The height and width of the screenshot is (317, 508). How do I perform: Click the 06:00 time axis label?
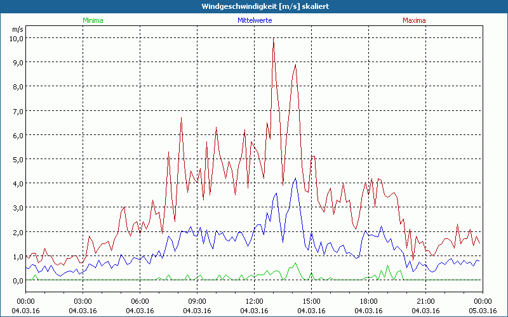click(x=140, y=302)
